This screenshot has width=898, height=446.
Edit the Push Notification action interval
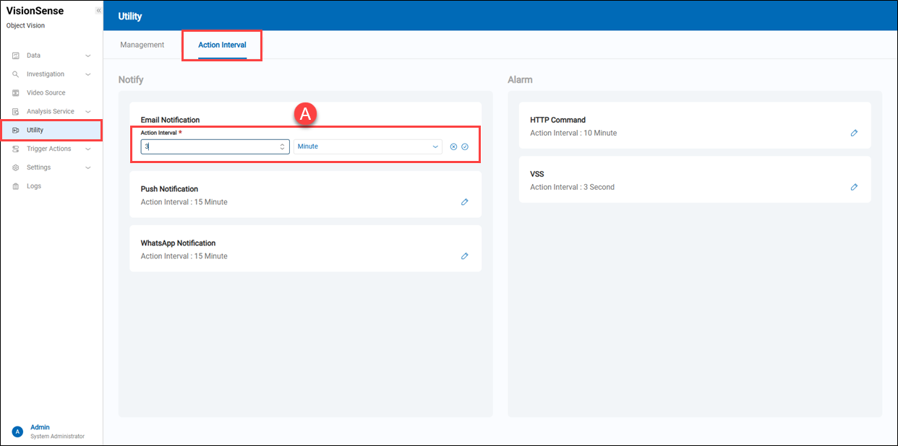pyautogui.click(x=465, y=202)
